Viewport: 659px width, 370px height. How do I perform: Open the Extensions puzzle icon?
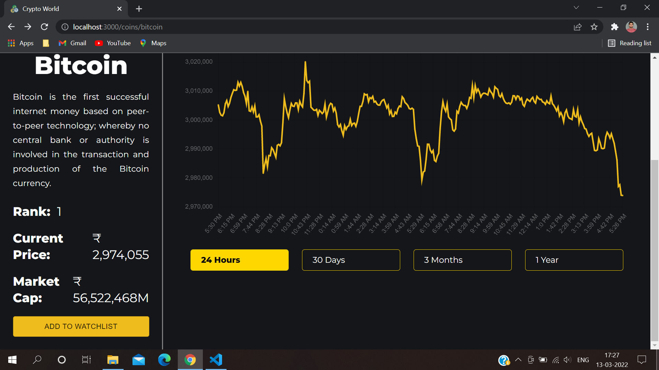click(x=615, y=27)
